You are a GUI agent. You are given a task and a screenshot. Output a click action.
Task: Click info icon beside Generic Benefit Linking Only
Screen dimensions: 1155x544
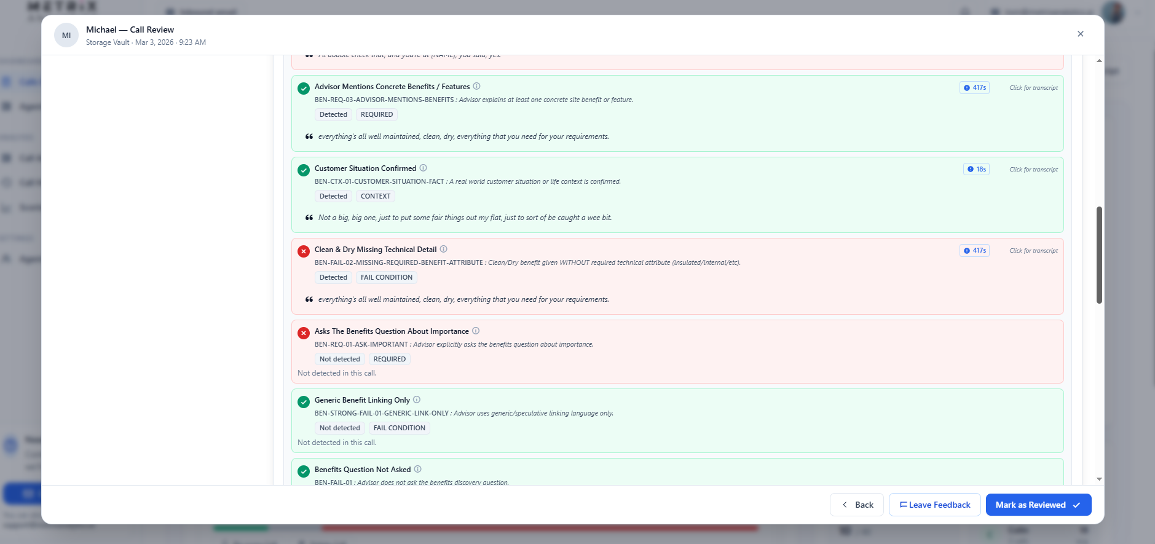(x=417, y=400)
